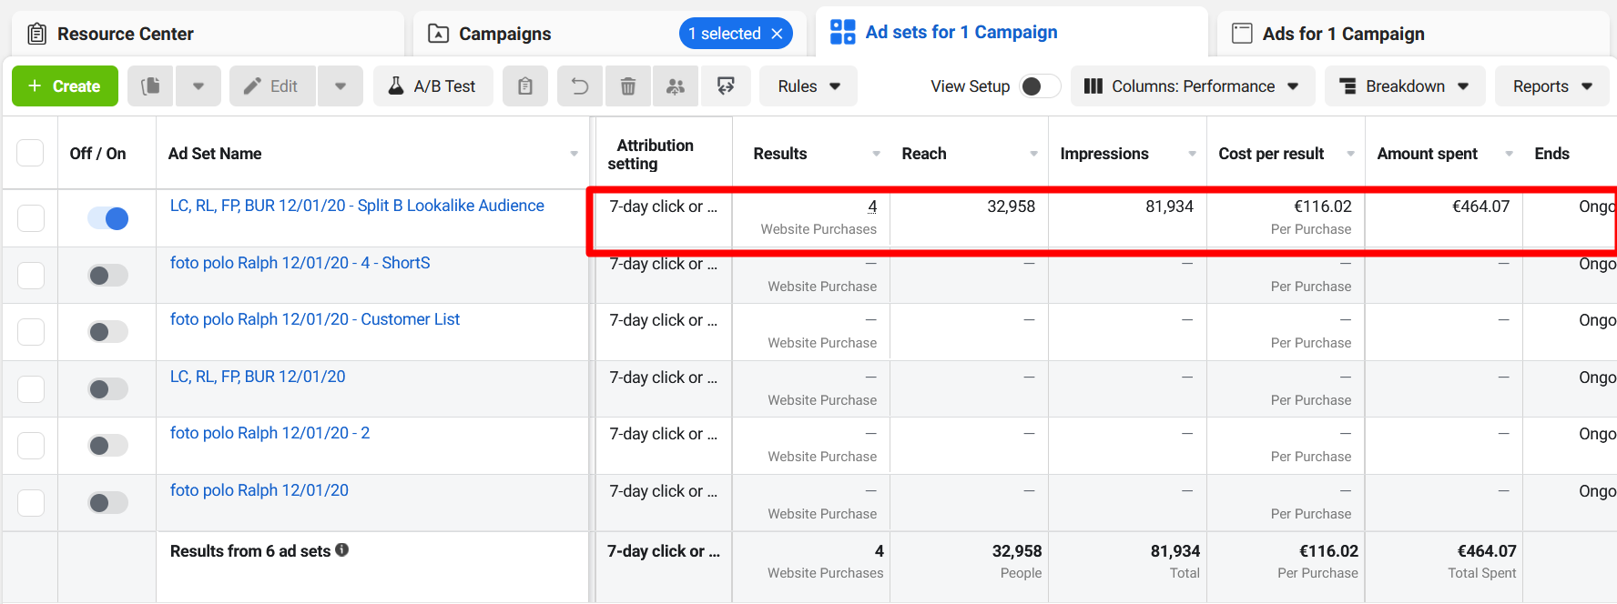
Task: Click the clipboard icon next to A/B Test
Action: tap(525, 86)
